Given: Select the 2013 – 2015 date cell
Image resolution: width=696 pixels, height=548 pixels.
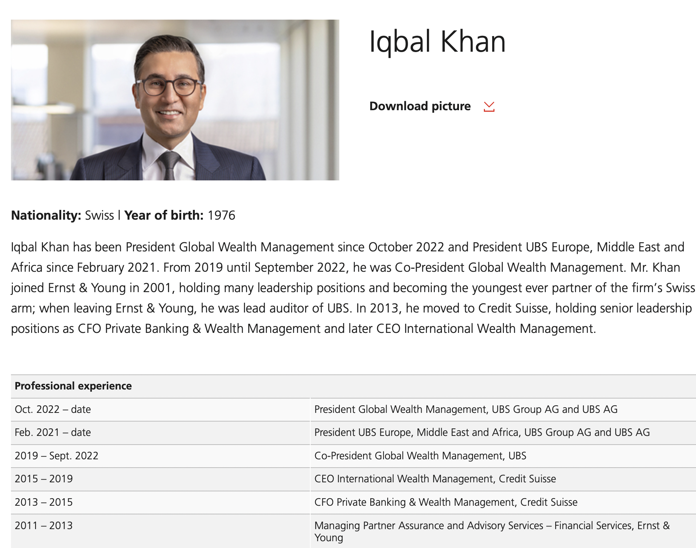Looking at the screenshot, I should click(x=44, y=502).
